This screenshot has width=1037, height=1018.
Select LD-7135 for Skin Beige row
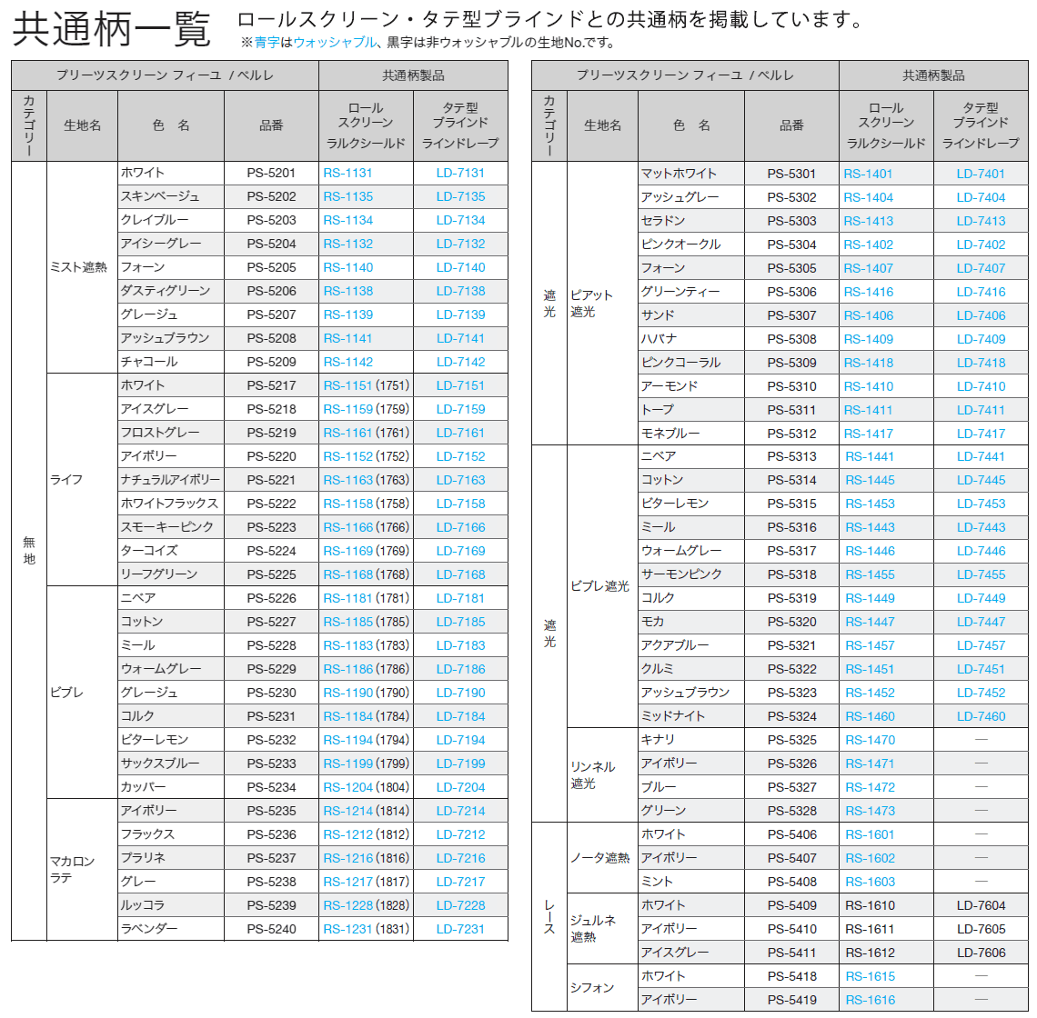tap(460, 197)
